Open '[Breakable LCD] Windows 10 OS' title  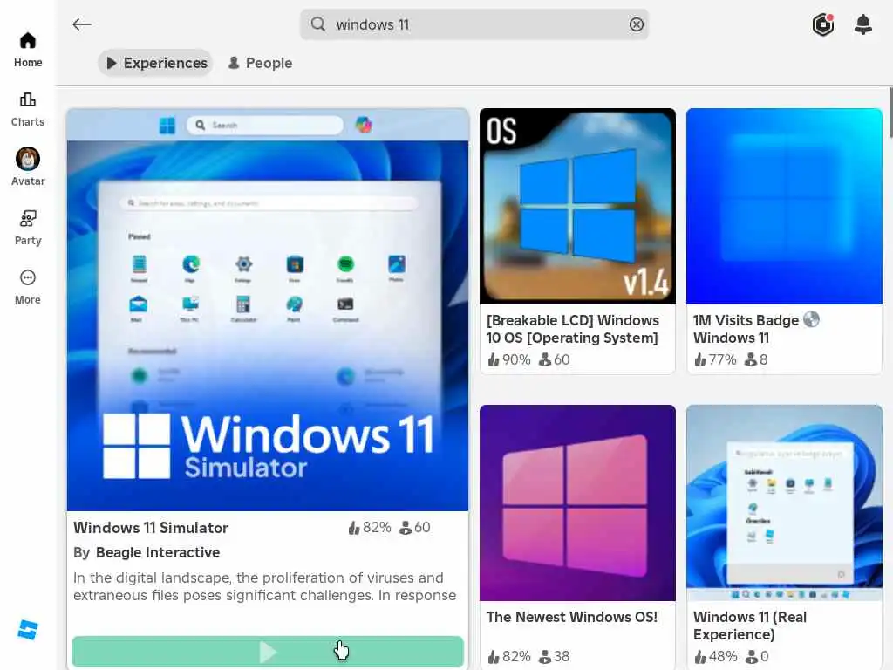coord(572,329)
